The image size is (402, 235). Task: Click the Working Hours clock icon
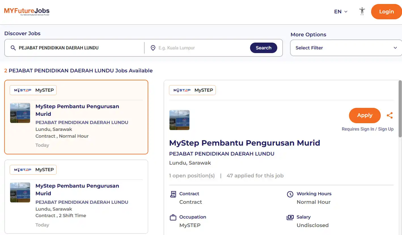tap(290, 194)
